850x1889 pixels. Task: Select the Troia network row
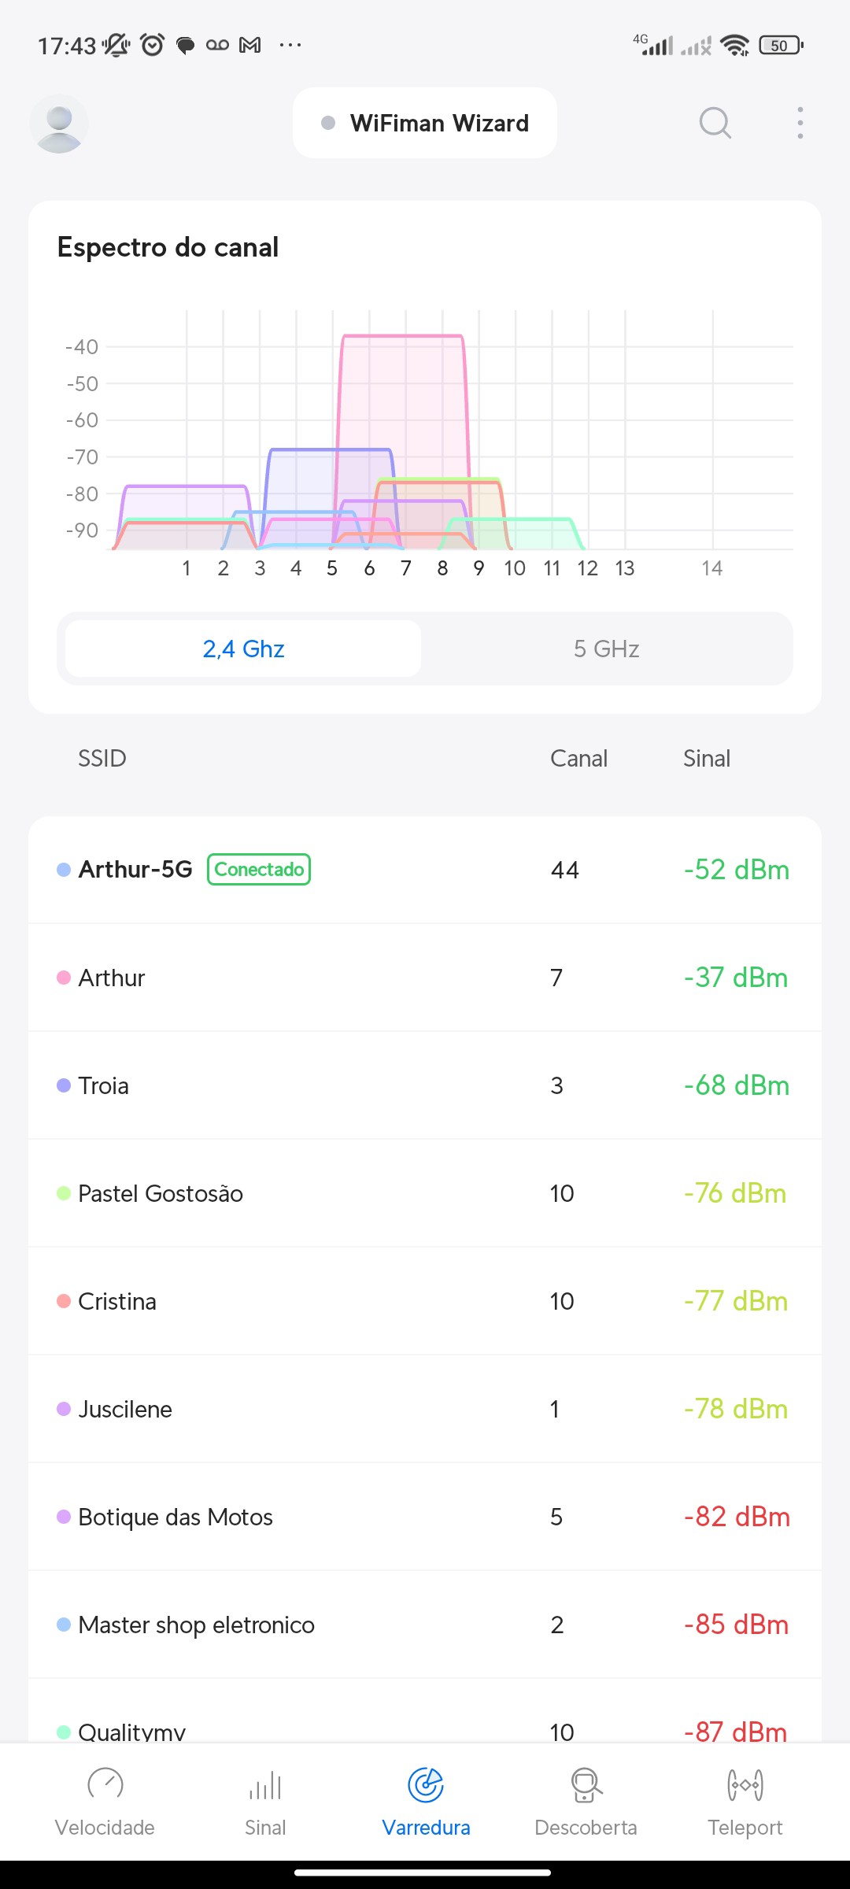click(425, 1085)
